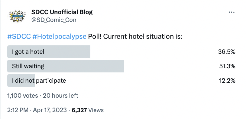Open the #SDCC hashtag
Viewport: 246px width, 119px height.
click(x=19, y=36)
